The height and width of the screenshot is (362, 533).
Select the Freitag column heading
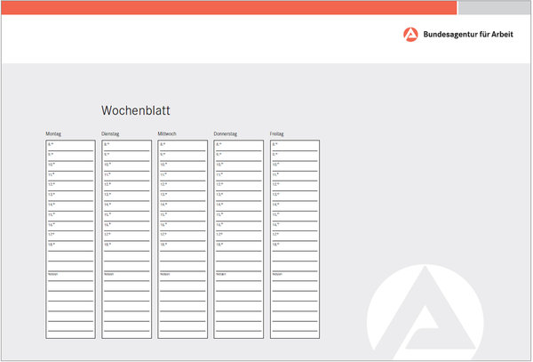277,133
